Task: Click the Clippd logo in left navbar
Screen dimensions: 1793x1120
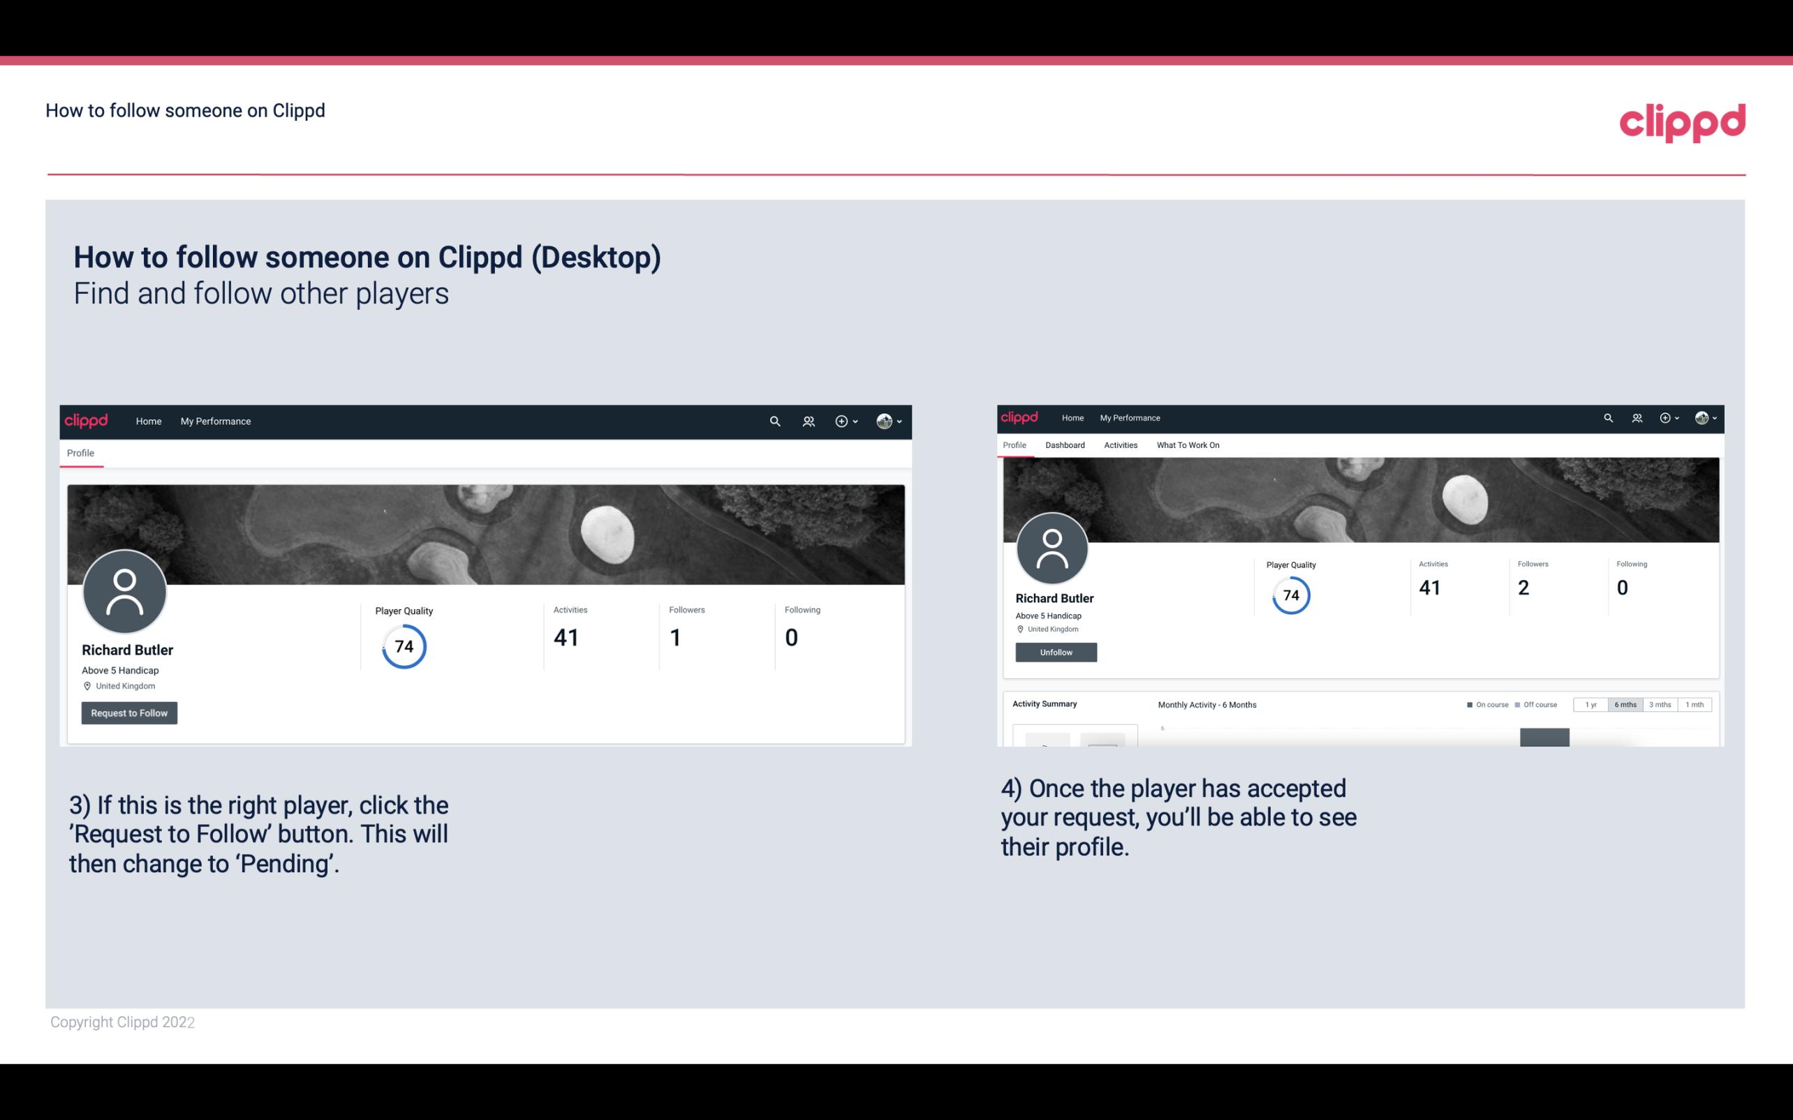Action: click(87, 421)
